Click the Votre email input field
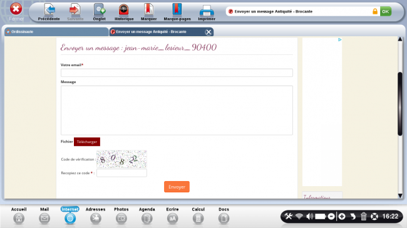The height and width of the screenshot is (228, 407). click(177, 72)
